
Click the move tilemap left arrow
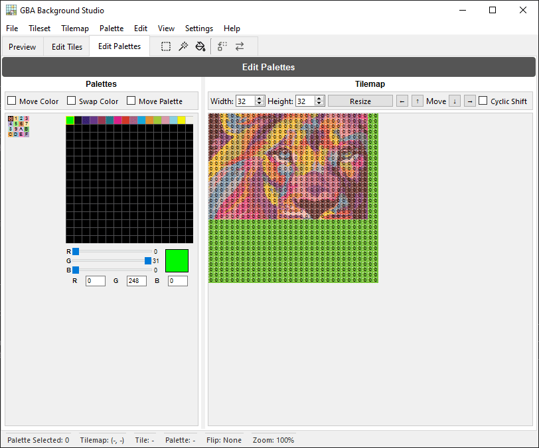tap(402, 101)
